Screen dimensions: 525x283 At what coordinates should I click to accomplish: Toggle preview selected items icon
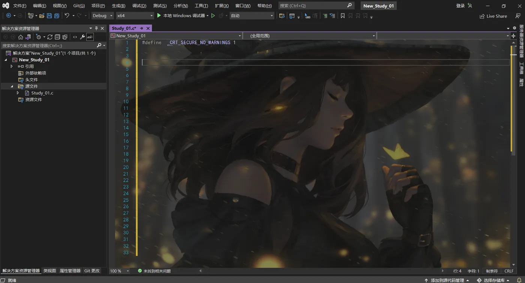[90, 37]
